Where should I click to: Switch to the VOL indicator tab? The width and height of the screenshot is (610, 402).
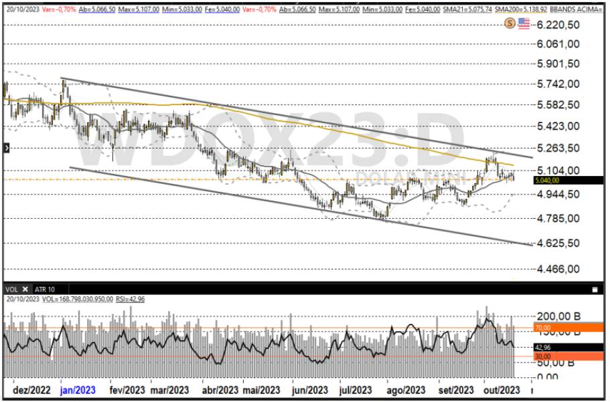point(11,290)
